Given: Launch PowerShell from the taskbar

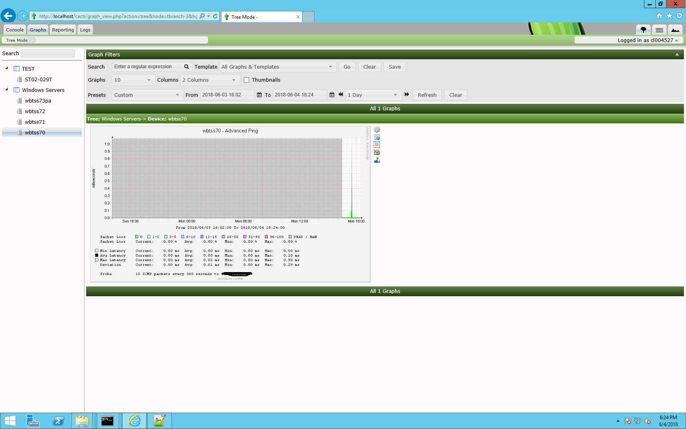Looking at the screenshot, I should click(58, 421).
